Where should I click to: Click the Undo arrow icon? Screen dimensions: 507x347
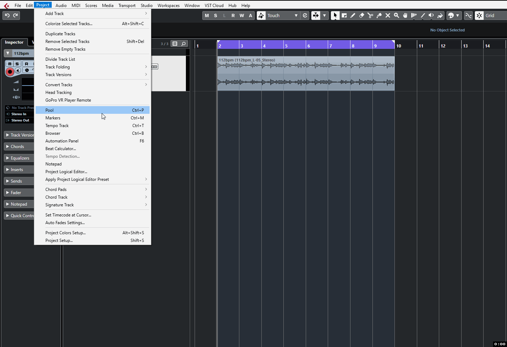click(7, 15)
